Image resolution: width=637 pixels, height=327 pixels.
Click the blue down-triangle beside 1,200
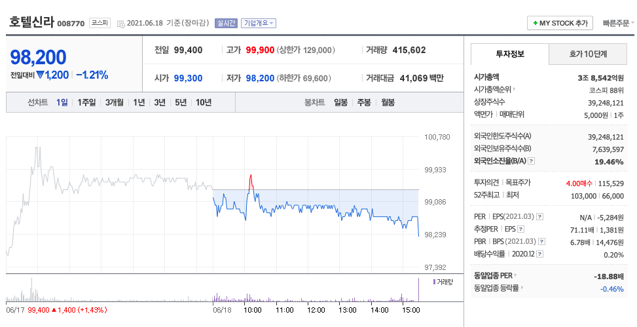[40, 75]
